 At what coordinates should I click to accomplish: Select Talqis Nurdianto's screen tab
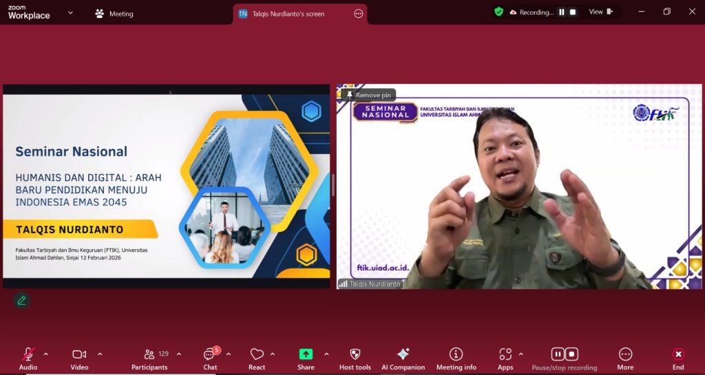coord(289,14)
